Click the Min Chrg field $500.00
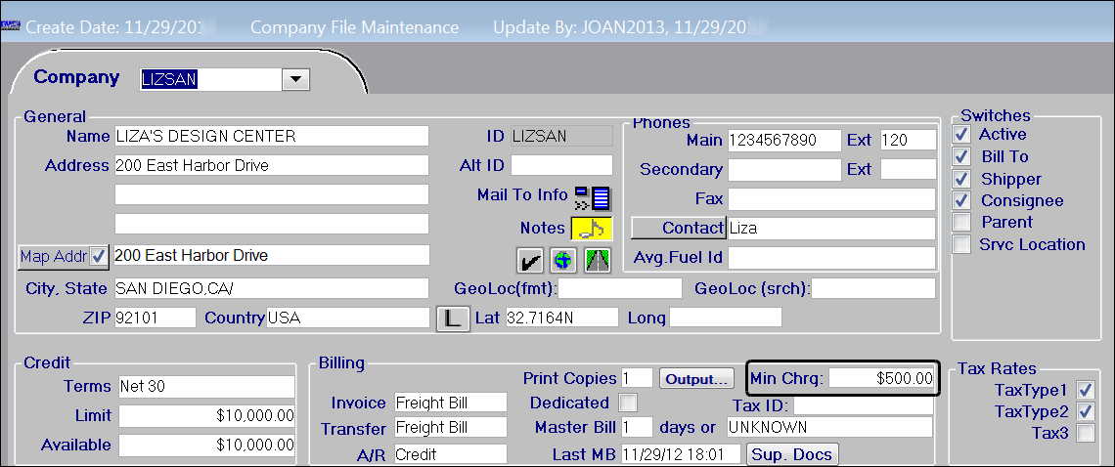1115x467 pixels. (882, 378)
